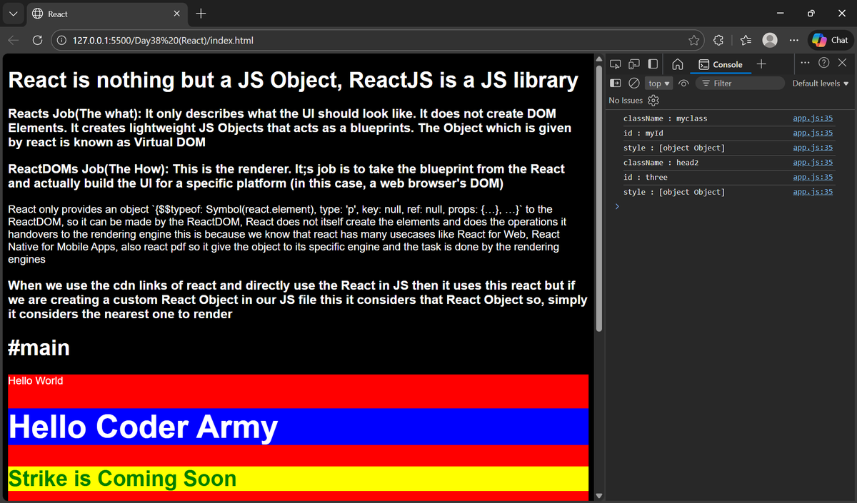Viewport: 857px width, 503px height.
Task: Toggle bookmark star for this page
Action: [693, 40]
